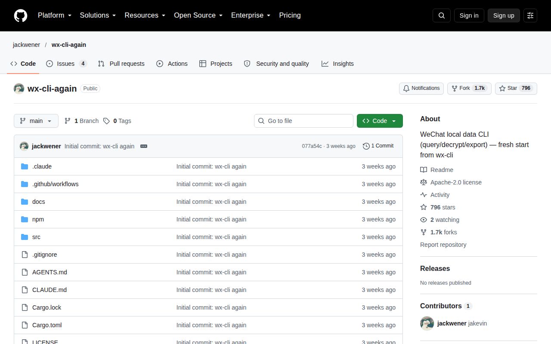551x344 pixels.
Task: Click the three-dot commit details icon
Action: (144, 146)
